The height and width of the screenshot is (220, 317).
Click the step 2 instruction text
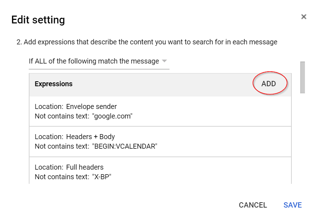[x=147, y=42]
